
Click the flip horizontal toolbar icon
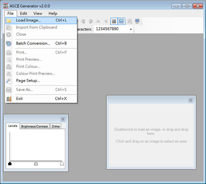98,21
